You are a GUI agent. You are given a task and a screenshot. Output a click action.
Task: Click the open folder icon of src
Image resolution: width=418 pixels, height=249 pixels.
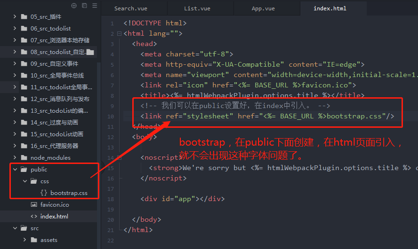pyautogui.click(x=24, y=228)
